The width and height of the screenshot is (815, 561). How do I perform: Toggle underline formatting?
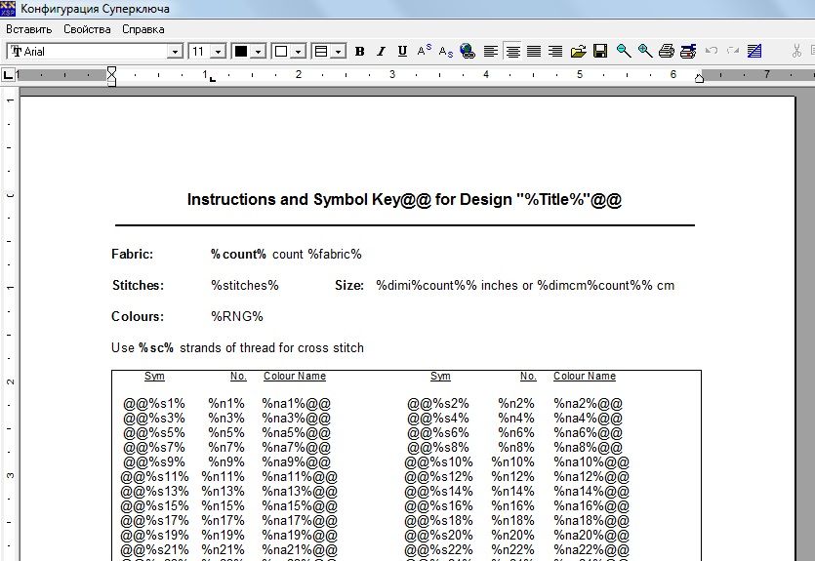(x=401, y=51)
